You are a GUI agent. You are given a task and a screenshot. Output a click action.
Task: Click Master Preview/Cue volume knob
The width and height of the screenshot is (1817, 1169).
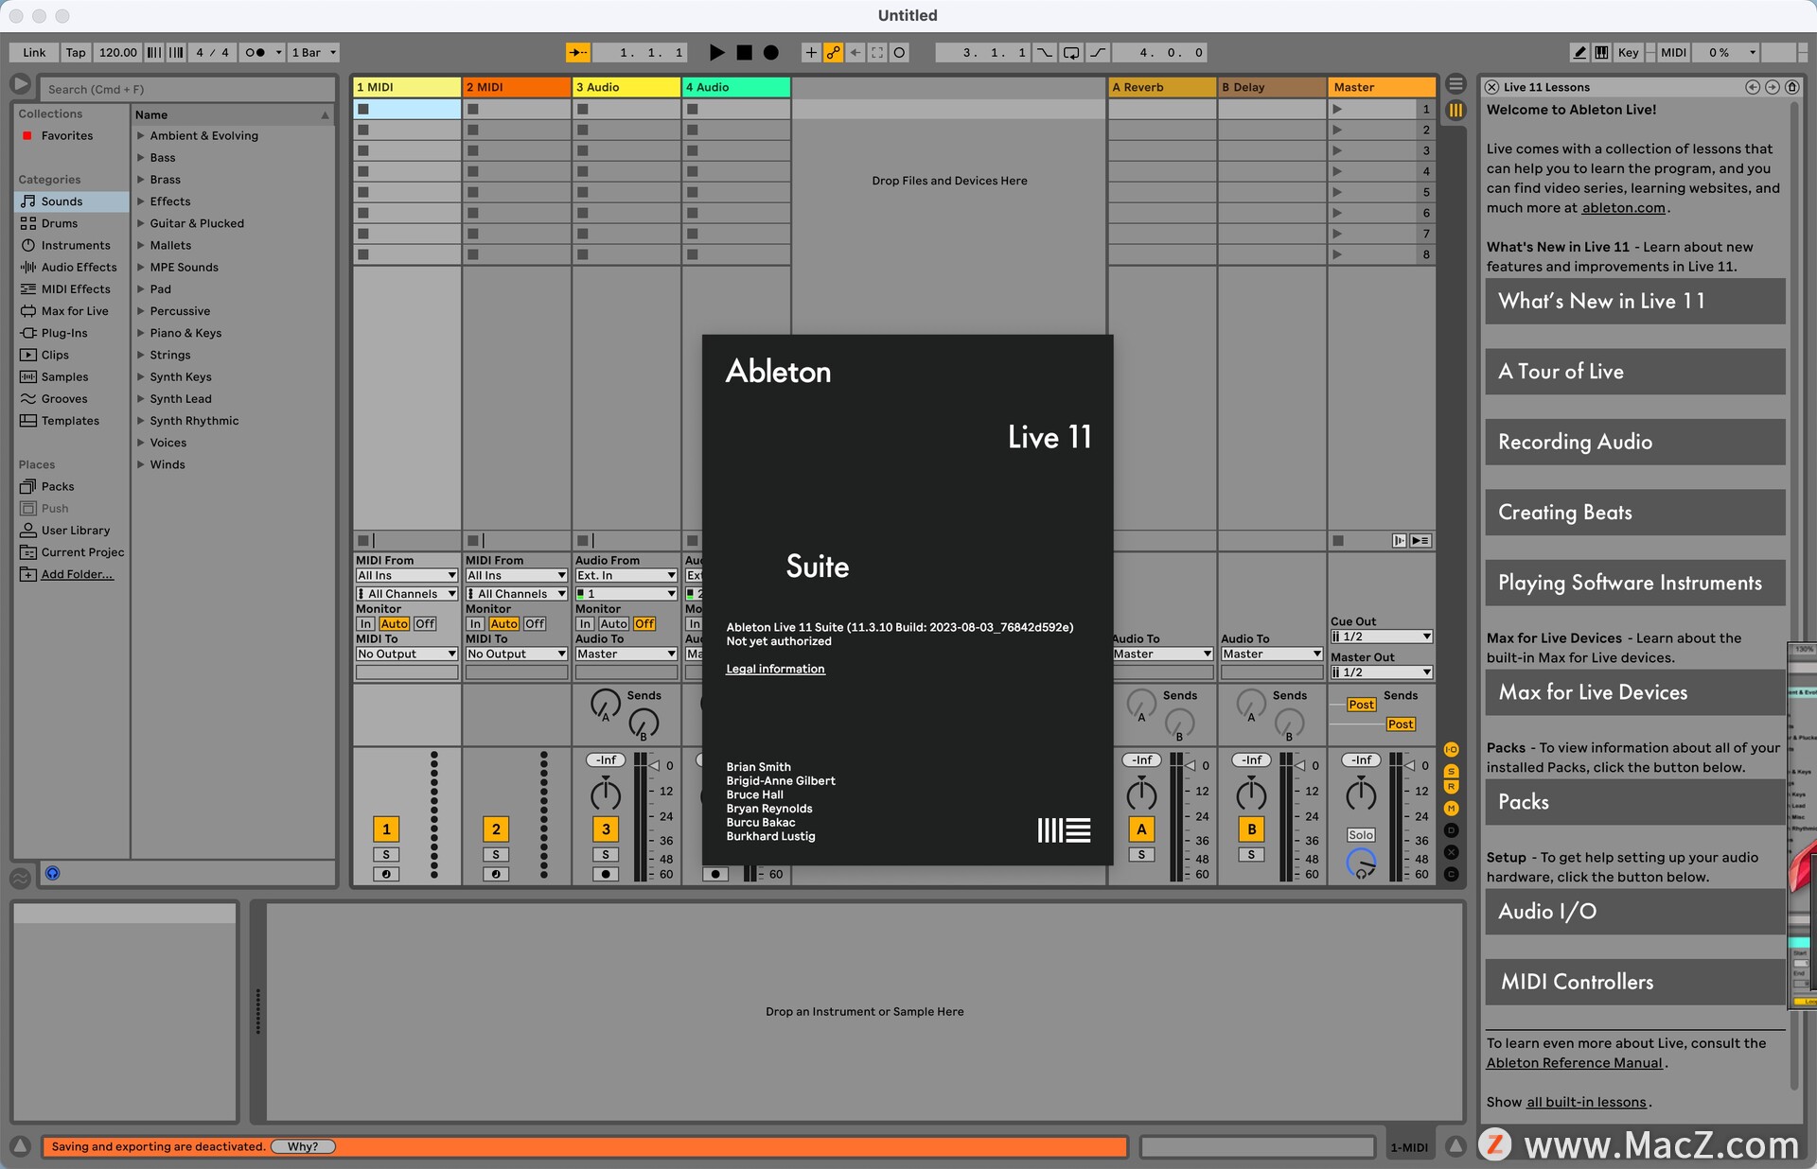pos(1361,863)
